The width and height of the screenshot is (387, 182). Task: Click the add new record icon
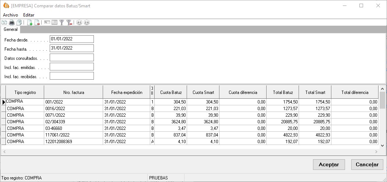pos(30,23)
